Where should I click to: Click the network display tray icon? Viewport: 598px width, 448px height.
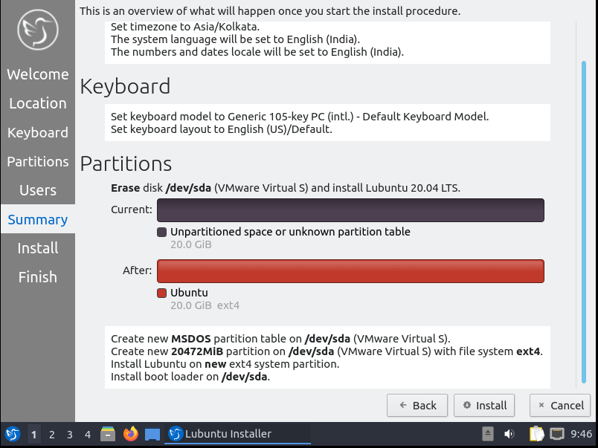[x=557, y=434]
